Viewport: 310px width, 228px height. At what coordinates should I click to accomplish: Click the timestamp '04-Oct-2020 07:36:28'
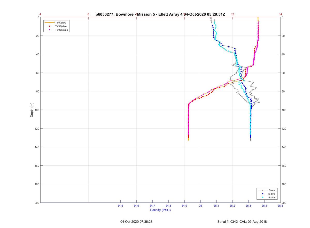tap(136, 222)
